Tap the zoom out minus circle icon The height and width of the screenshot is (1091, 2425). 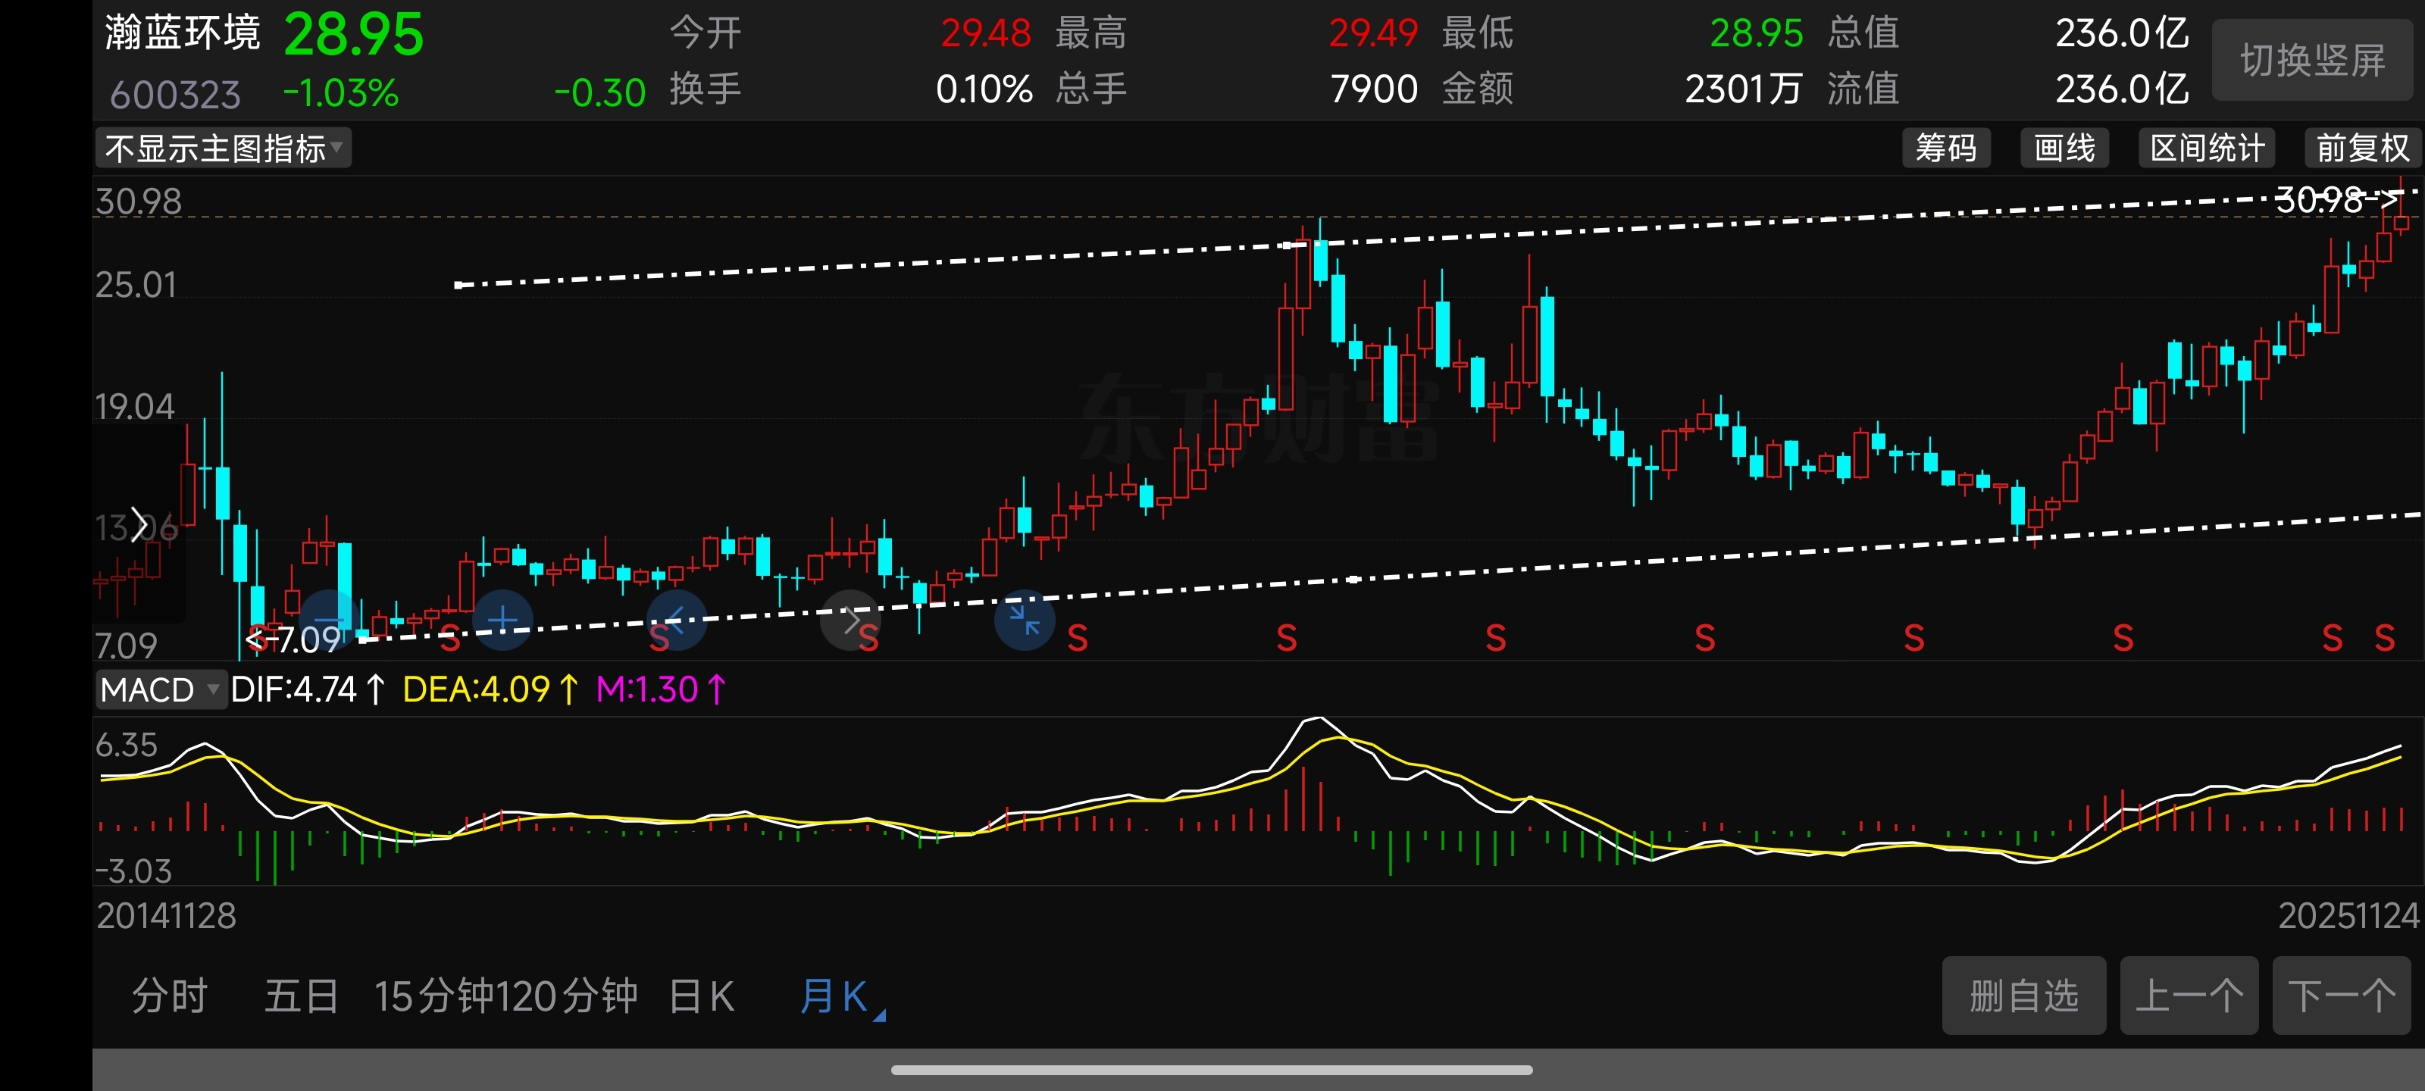[329, 621]
